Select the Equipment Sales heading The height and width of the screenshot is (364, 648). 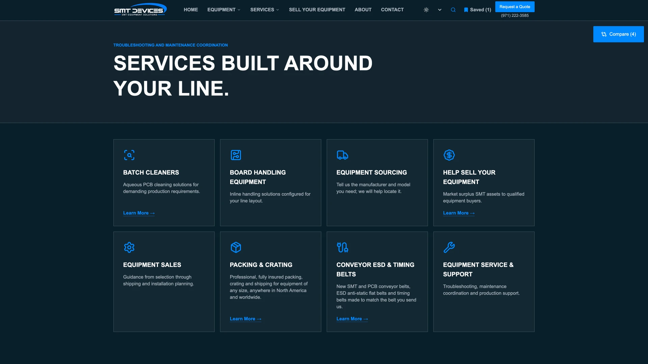point(152,265)
